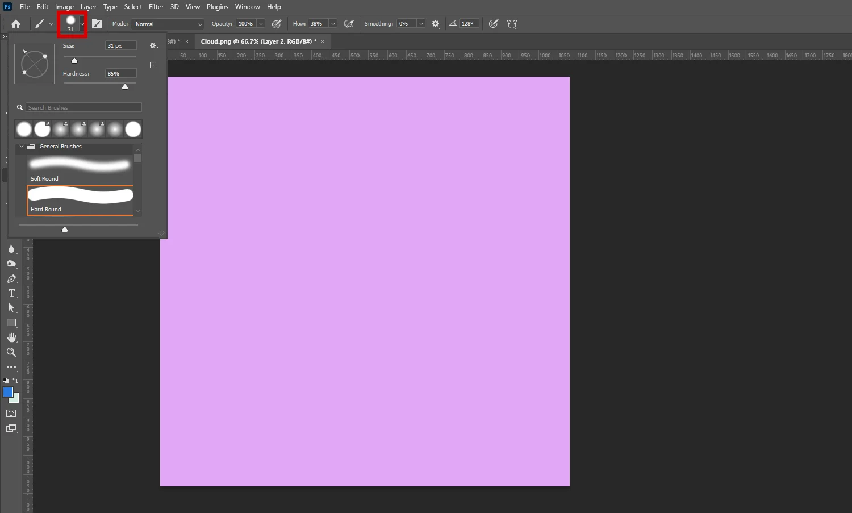Select the Rectangle shape tool
The width and height of the screenshot is (852, 513).
pos(11,323)
